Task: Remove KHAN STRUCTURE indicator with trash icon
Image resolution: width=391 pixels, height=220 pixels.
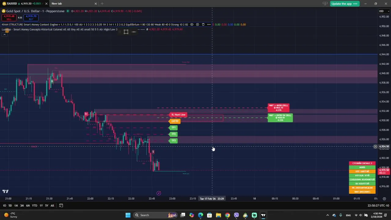Action: point(203,24)
